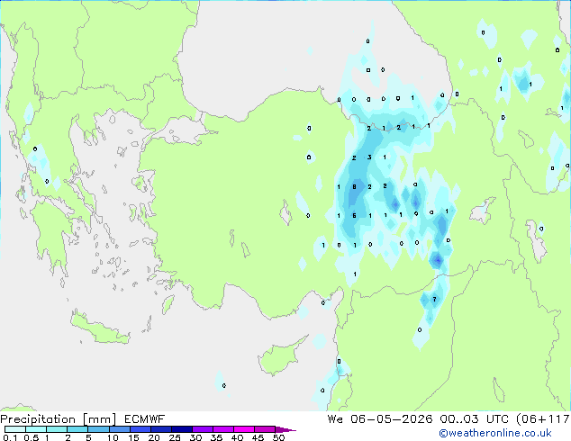Click the 'ECMWF' model label
Viewport: 571px width, 441px height.
[145, 419]
